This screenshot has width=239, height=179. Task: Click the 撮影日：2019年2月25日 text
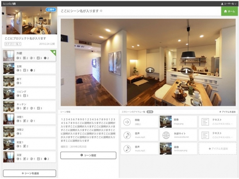(74, 147)
